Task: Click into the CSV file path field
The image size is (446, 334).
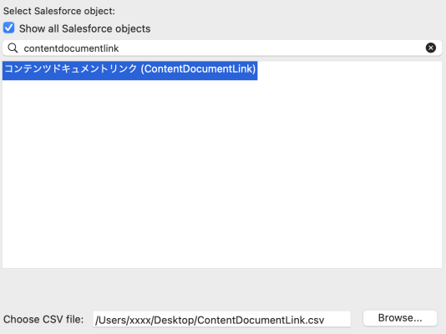Action: 221,319
